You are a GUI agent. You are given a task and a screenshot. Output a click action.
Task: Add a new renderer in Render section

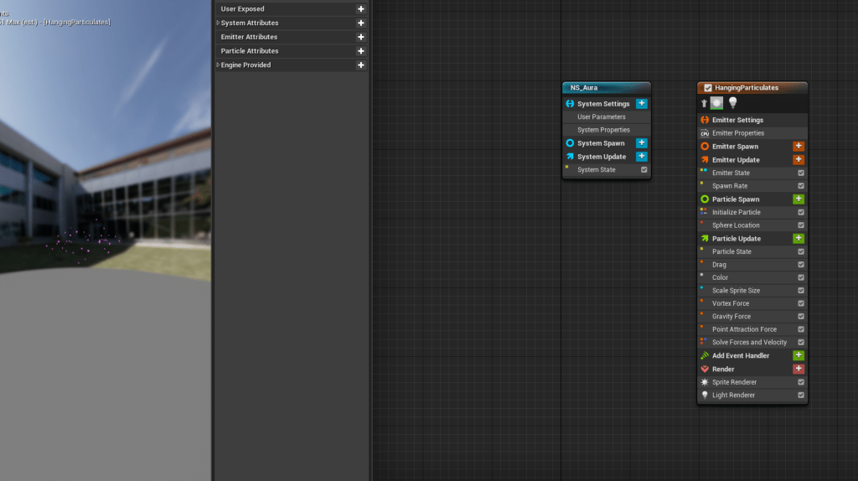click(x=798, y=369)
